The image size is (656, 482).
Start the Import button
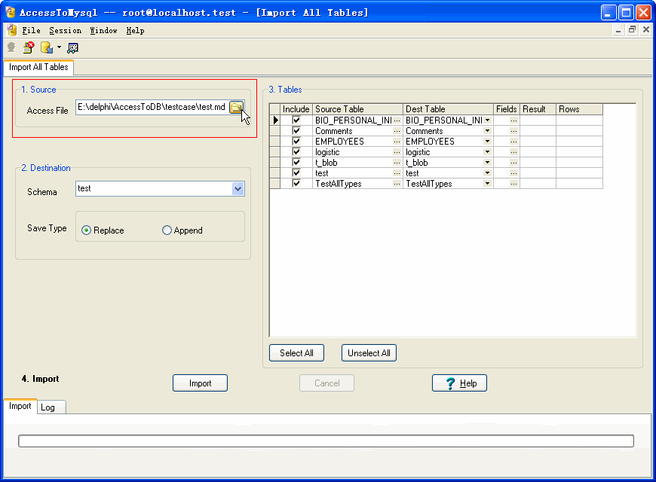tap(200, 383)
